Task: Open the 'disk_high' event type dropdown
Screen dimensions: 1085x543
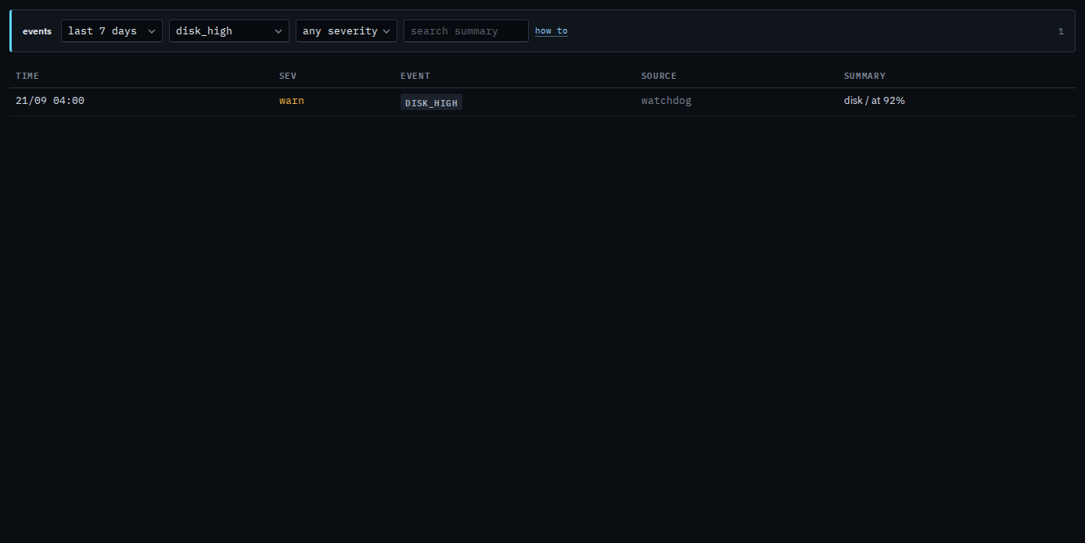Action: tap(229, 31)
